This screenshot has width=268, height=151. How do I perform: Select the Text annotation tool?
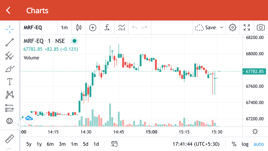(x=10, y=82)
